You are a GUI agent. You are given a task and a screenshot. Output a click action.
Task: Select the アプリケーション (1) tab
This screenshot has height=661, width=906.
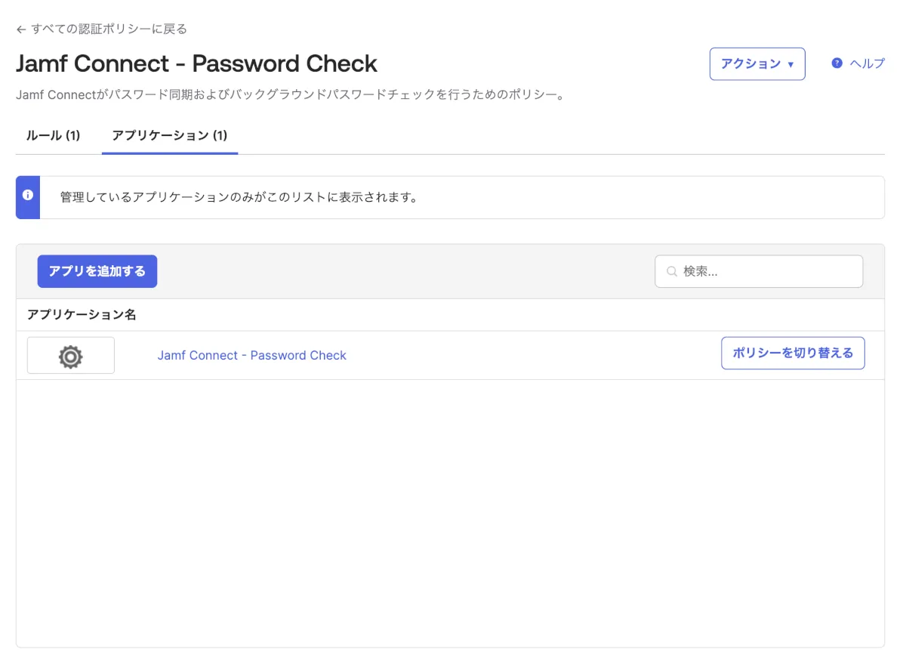pyautogui.click(x=169, y=136)
